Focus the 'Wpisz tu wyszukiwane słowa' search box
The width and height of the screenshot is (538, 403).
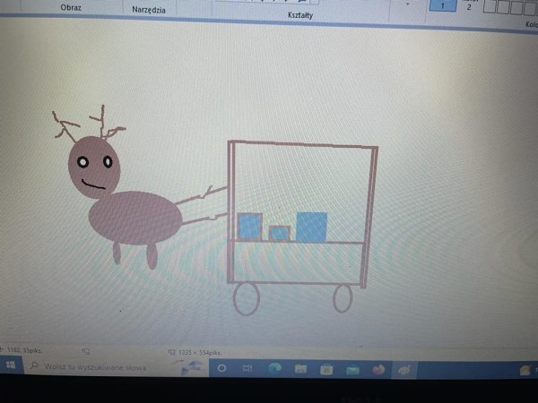(x=115, y=367)
